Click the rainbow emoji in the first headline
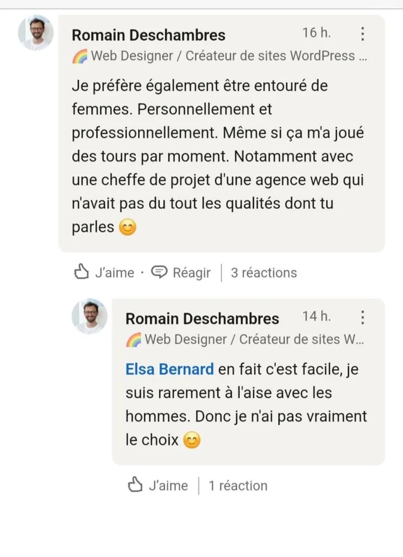Image resolution: width=403 pixels, height=557 pixels. [x=80, y=56]
